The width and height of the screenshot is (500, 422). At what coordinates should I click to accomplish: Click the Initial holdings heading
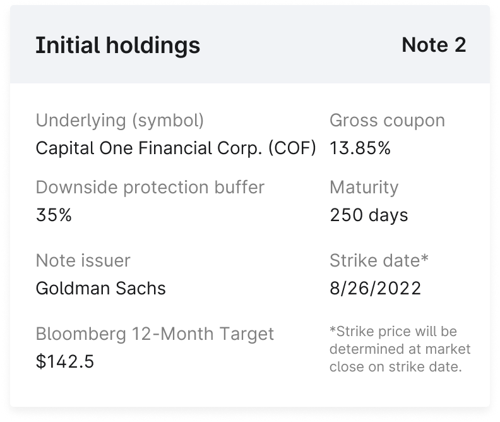[x=117, y=45]
